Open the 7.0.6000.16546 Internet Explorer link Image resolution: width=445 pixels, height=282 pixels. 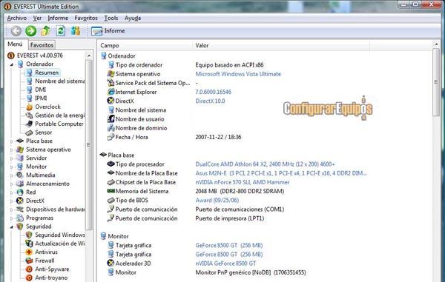[213, 92]
